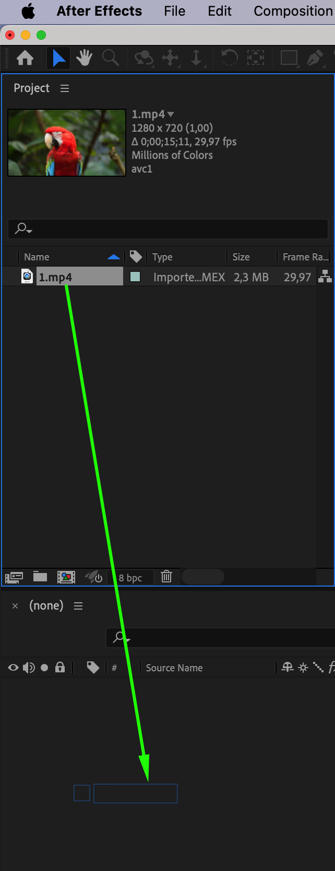Create a new folder in Project panel

[40, 577]
